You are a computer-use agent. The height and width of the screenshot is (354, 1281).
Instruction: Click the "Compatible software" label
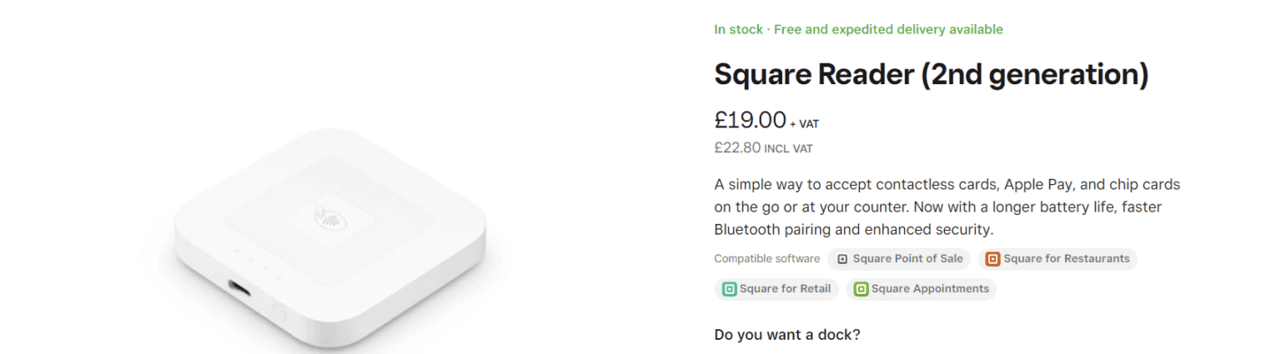pos(766,259)
